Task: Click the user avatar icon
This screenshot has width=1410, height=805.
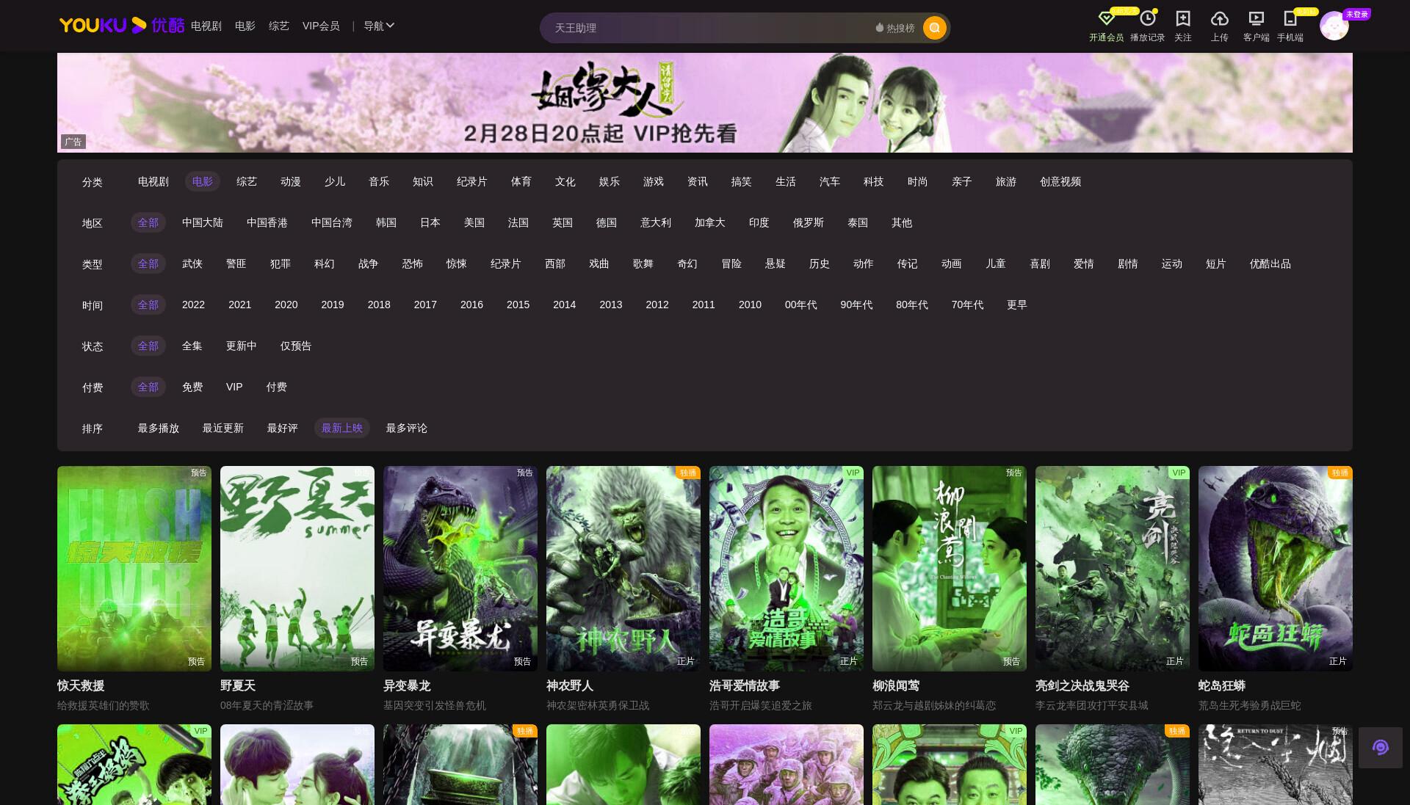Action: point(1334,26)
